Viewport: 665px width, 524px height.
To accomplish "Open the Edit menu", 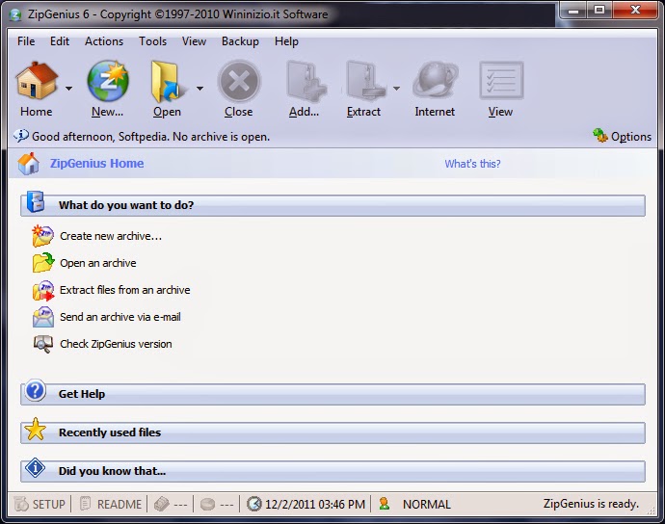I will [x=60, y=41].
